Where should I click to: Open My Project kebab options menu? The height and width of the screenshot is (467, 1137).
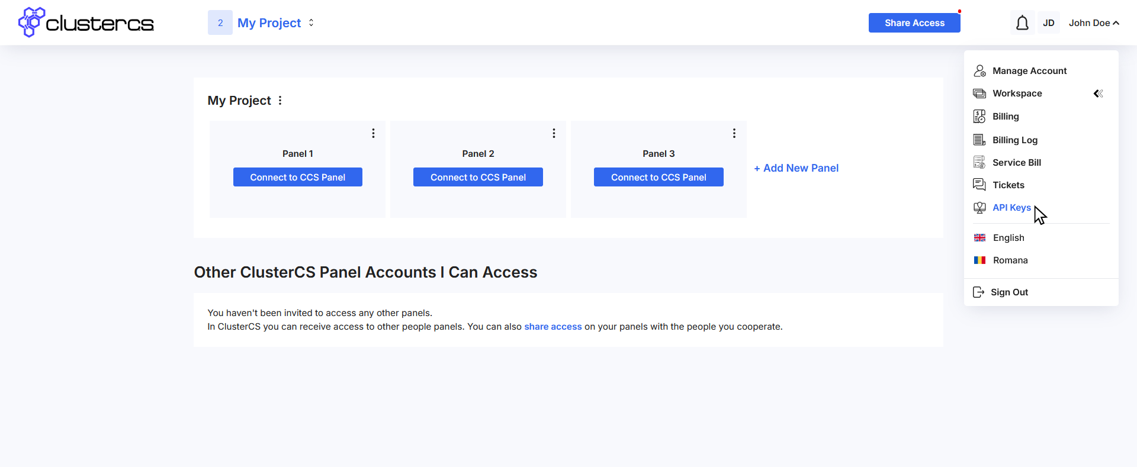point(280,101)
